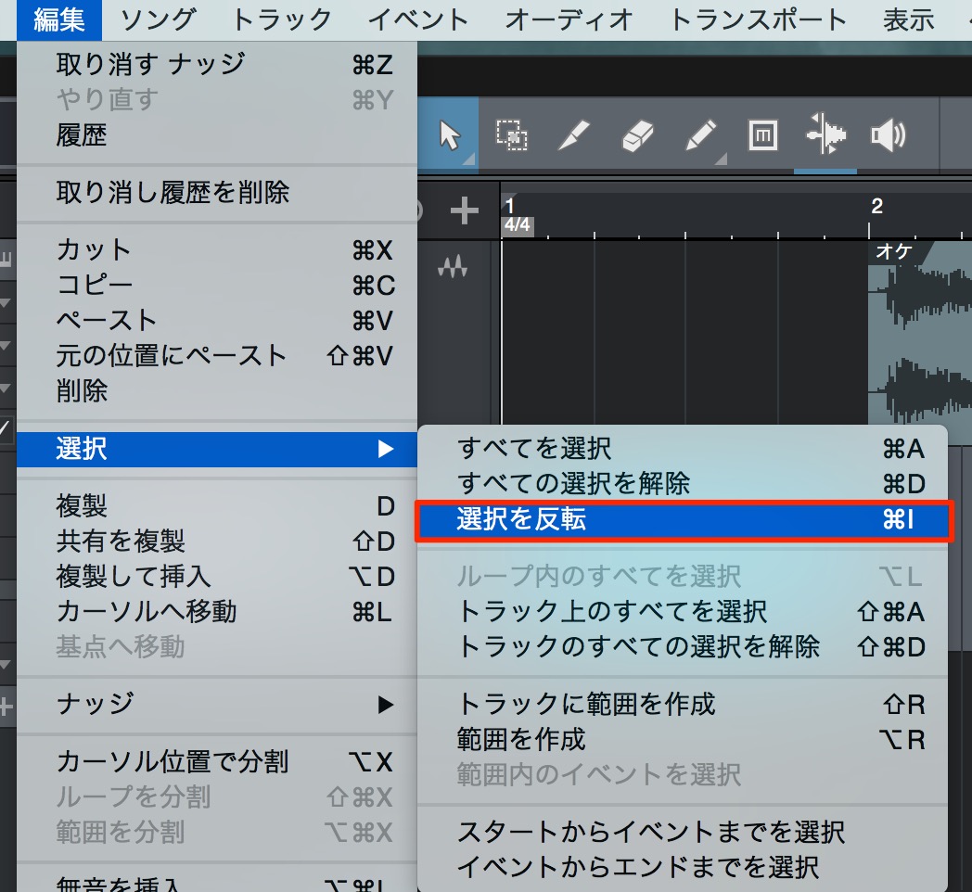Image resolution: width=972 pixels, height=892 pixels.
Task: Choose スタートからイベントまでを選択
Action: tap(683, 833)
